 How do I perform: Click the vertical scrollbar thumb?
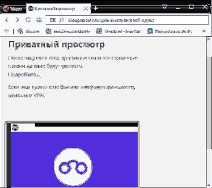[x=209, y=103]
